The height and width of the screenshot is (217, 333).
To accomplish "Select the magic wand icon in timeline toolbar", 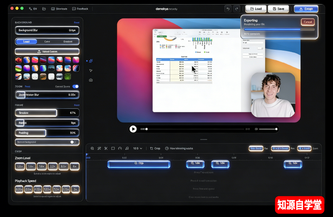I will [x=99, y=148].
